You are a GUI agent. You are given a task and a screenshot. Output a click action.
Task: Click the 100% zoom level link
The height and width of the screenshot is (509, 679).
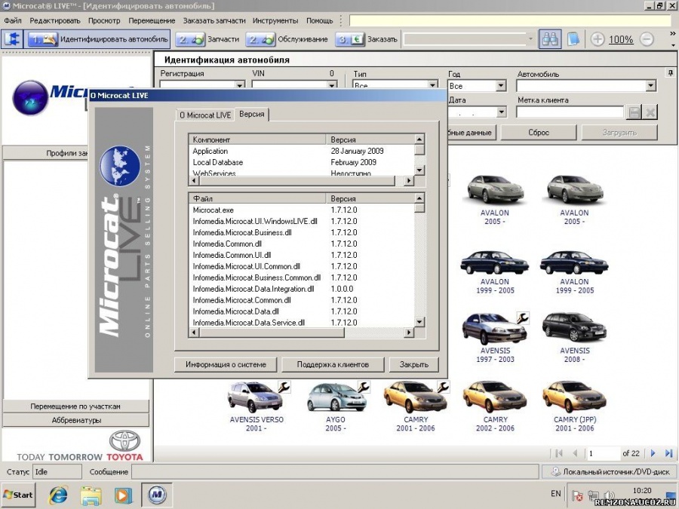point(621,40)
